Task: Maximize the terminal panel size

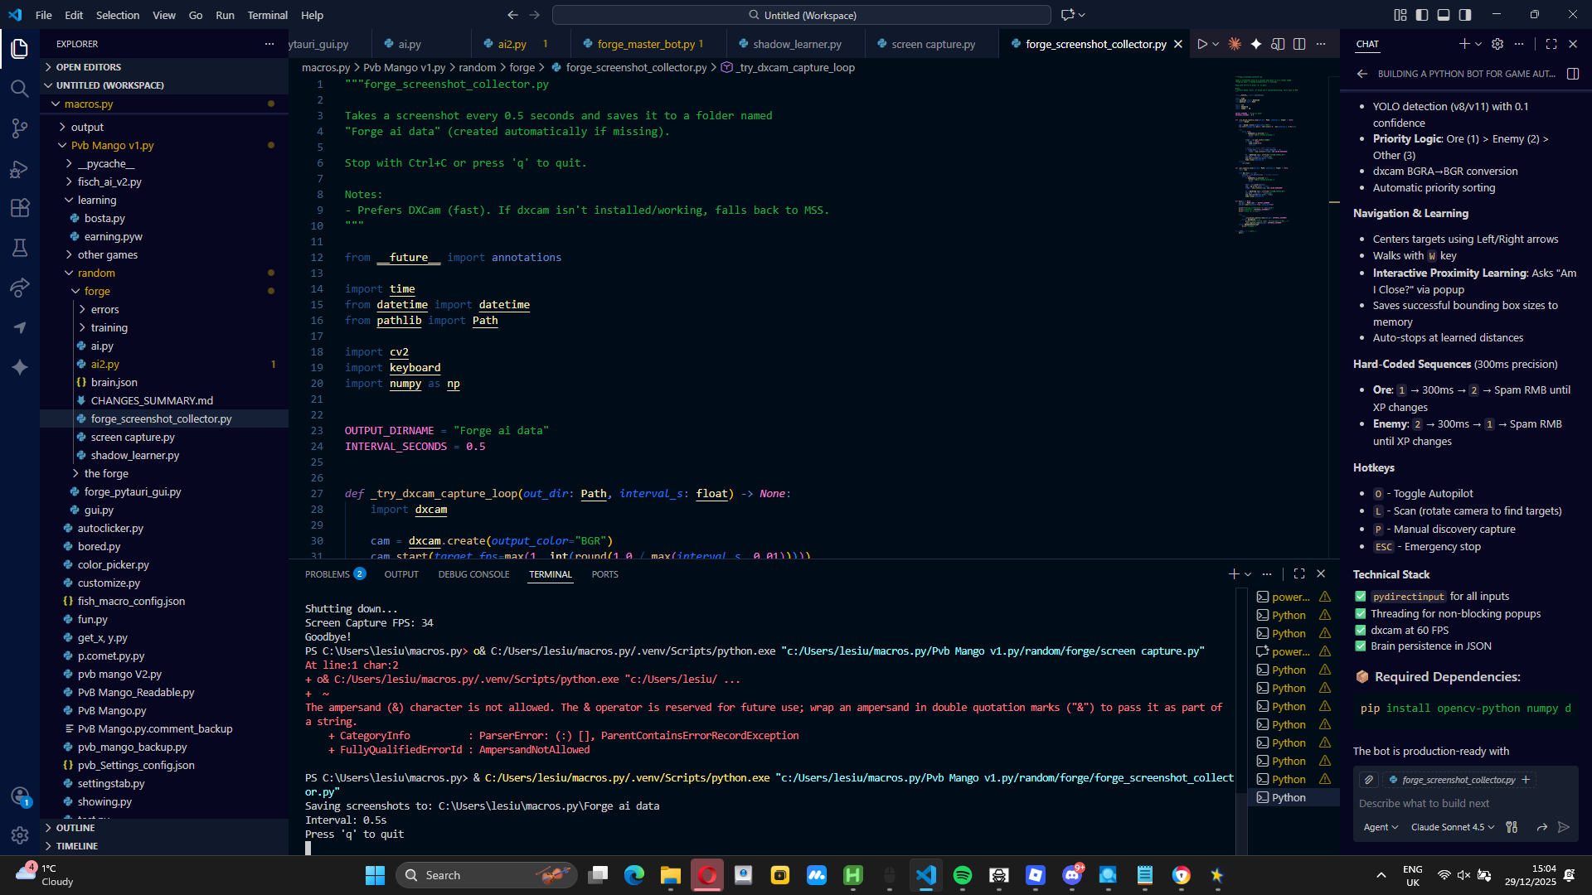Action: pos(1299,573)
